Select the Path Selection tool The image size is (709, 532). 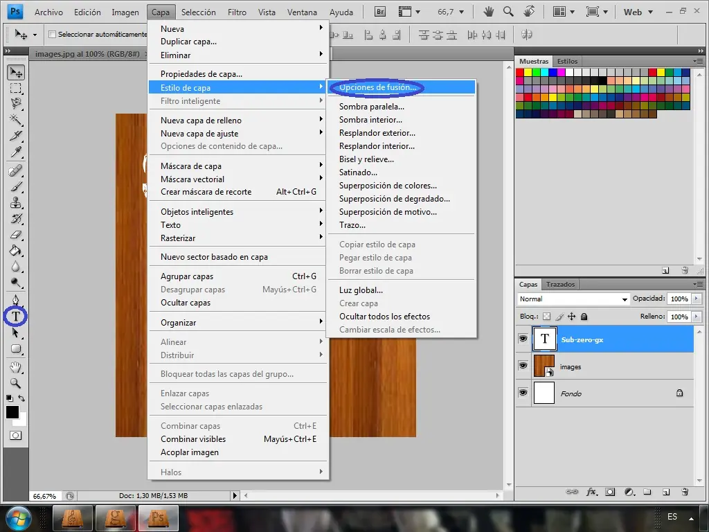pyautogui.click(x=16, y=332)
